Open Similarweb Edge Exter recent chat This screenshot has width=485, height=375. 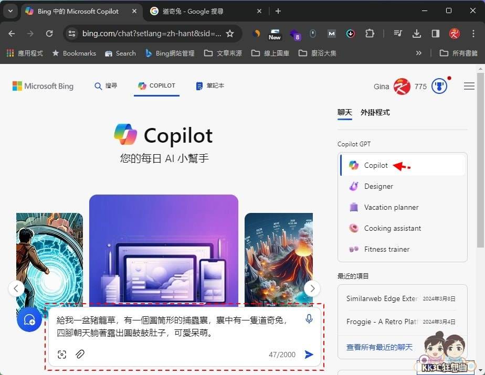coord(401,298)
